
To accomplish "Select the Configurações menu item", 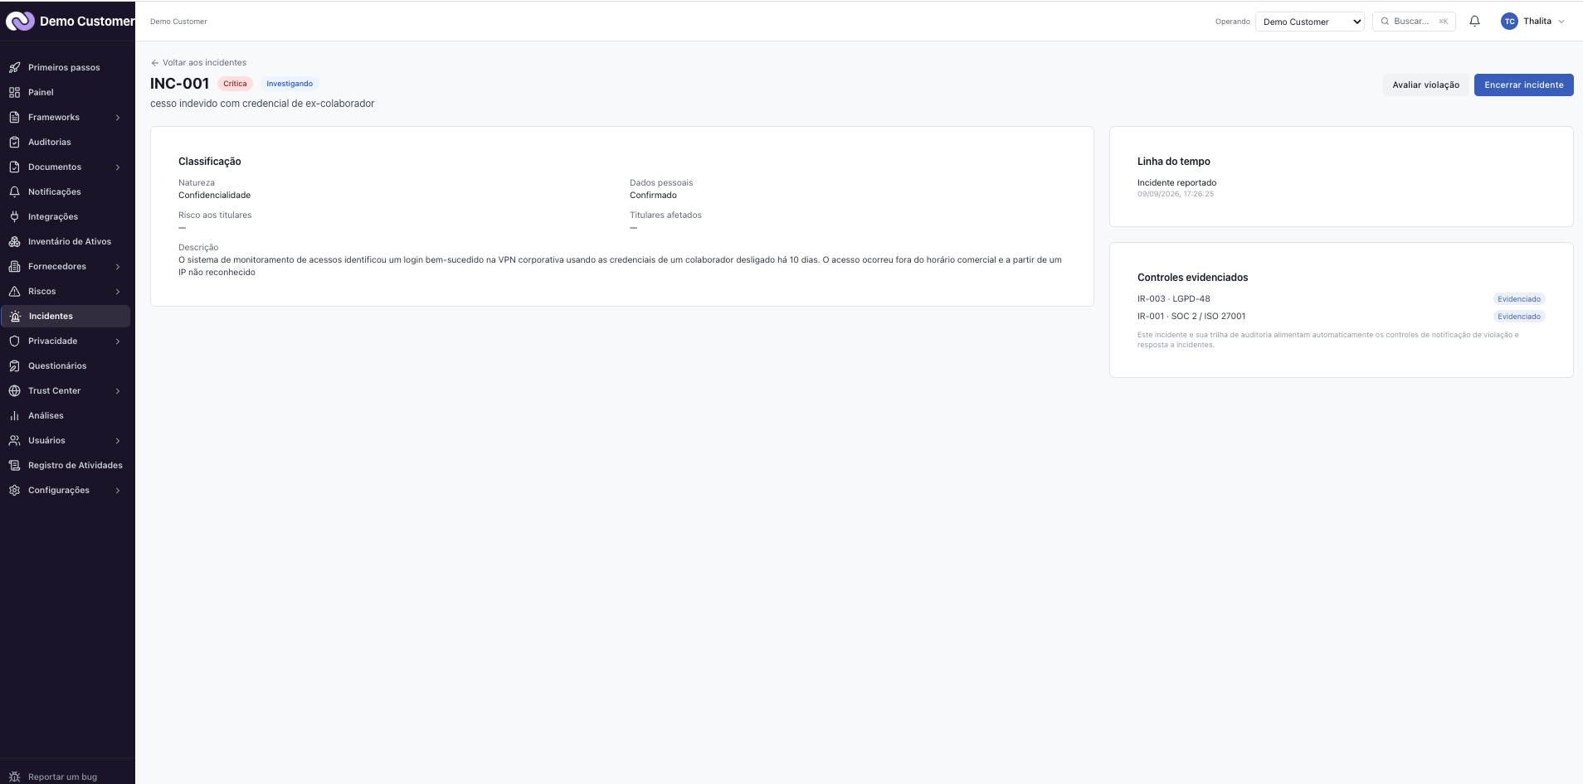I will point(66,490).
